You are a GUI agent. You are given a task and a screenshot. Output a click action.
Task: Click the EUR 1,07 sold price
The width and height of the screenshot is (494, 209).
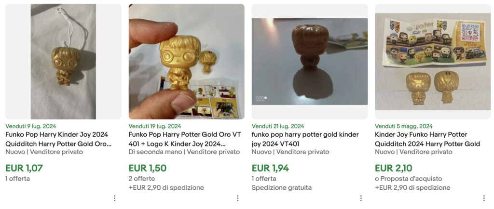click(x=24, y=168)
